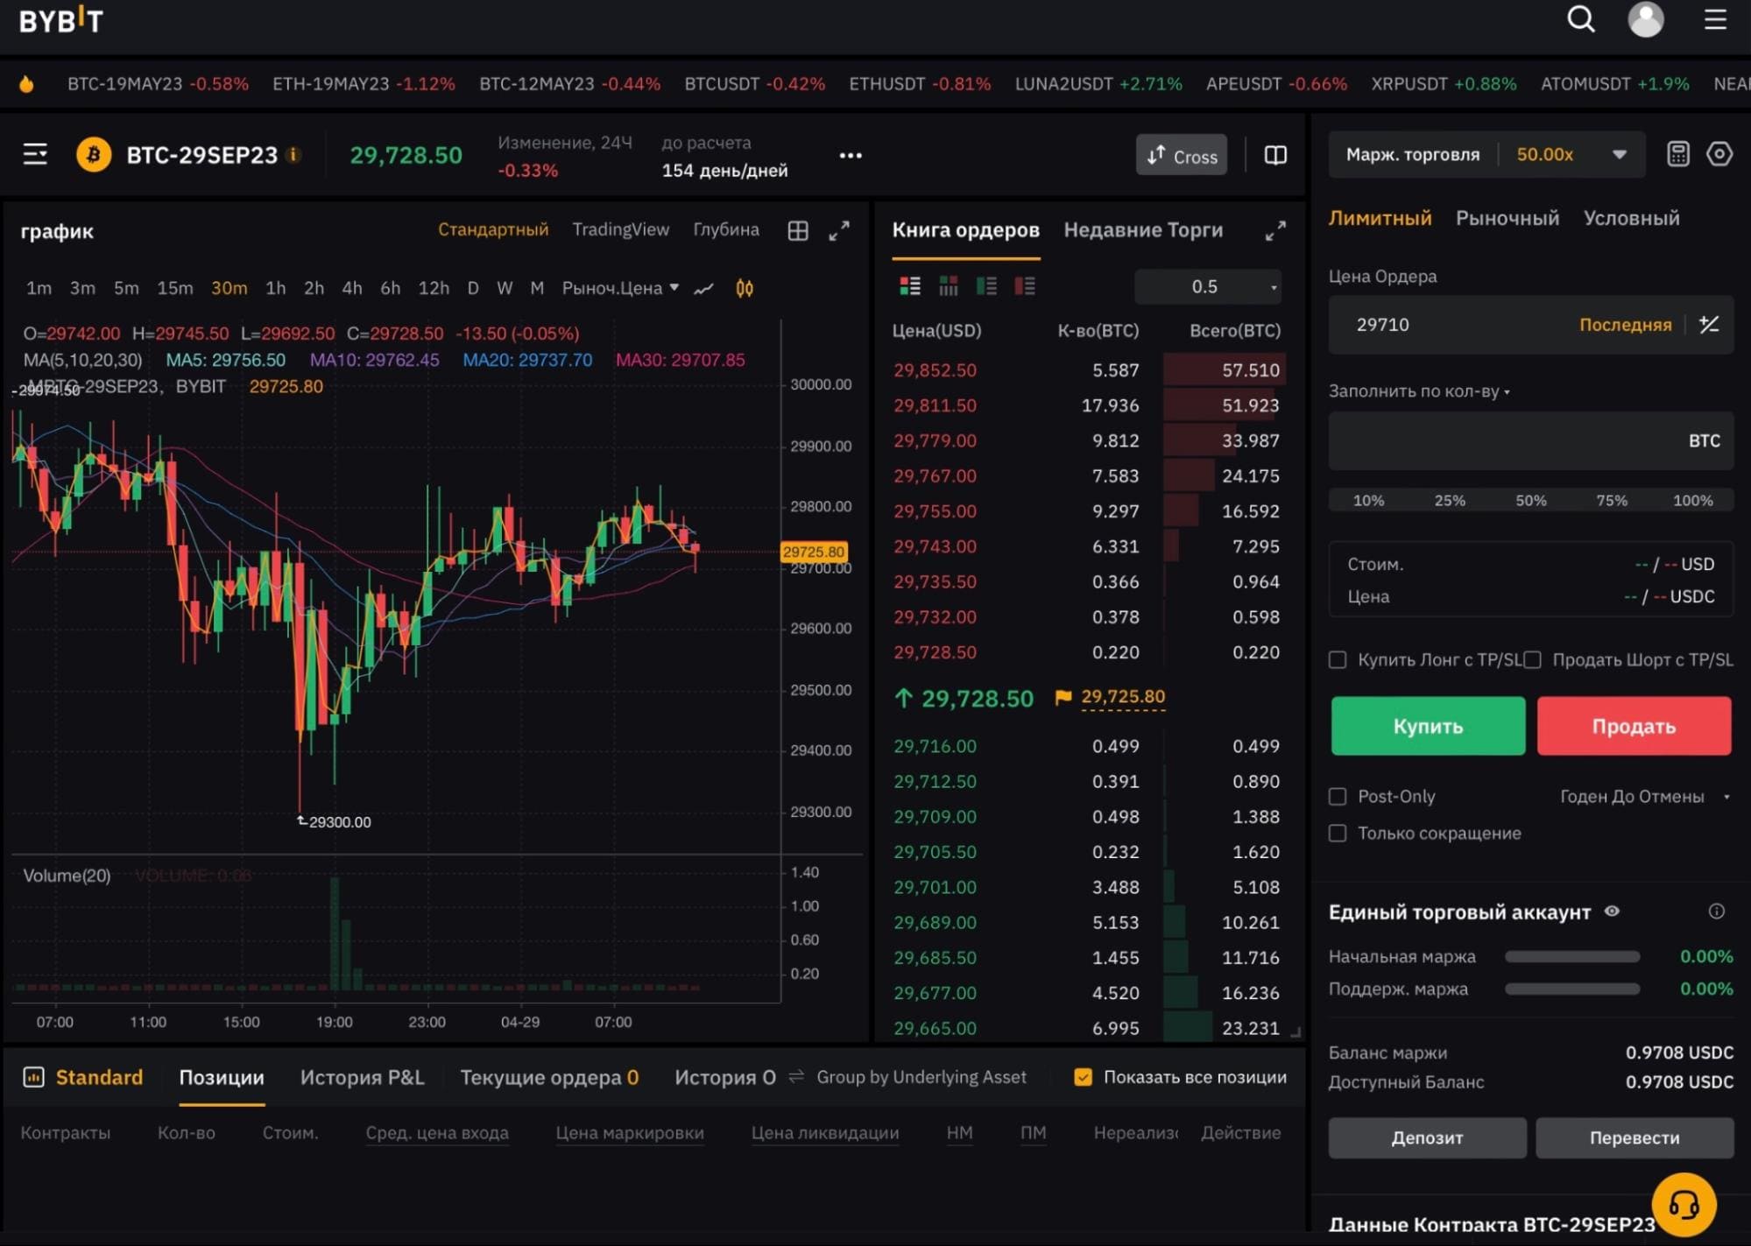Open the three-dots more options
The image size is (1751, 1246).
851,156
